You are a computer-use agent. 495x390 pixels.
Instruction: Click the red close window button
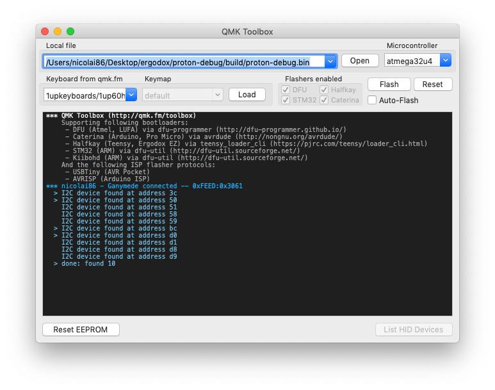45,31
